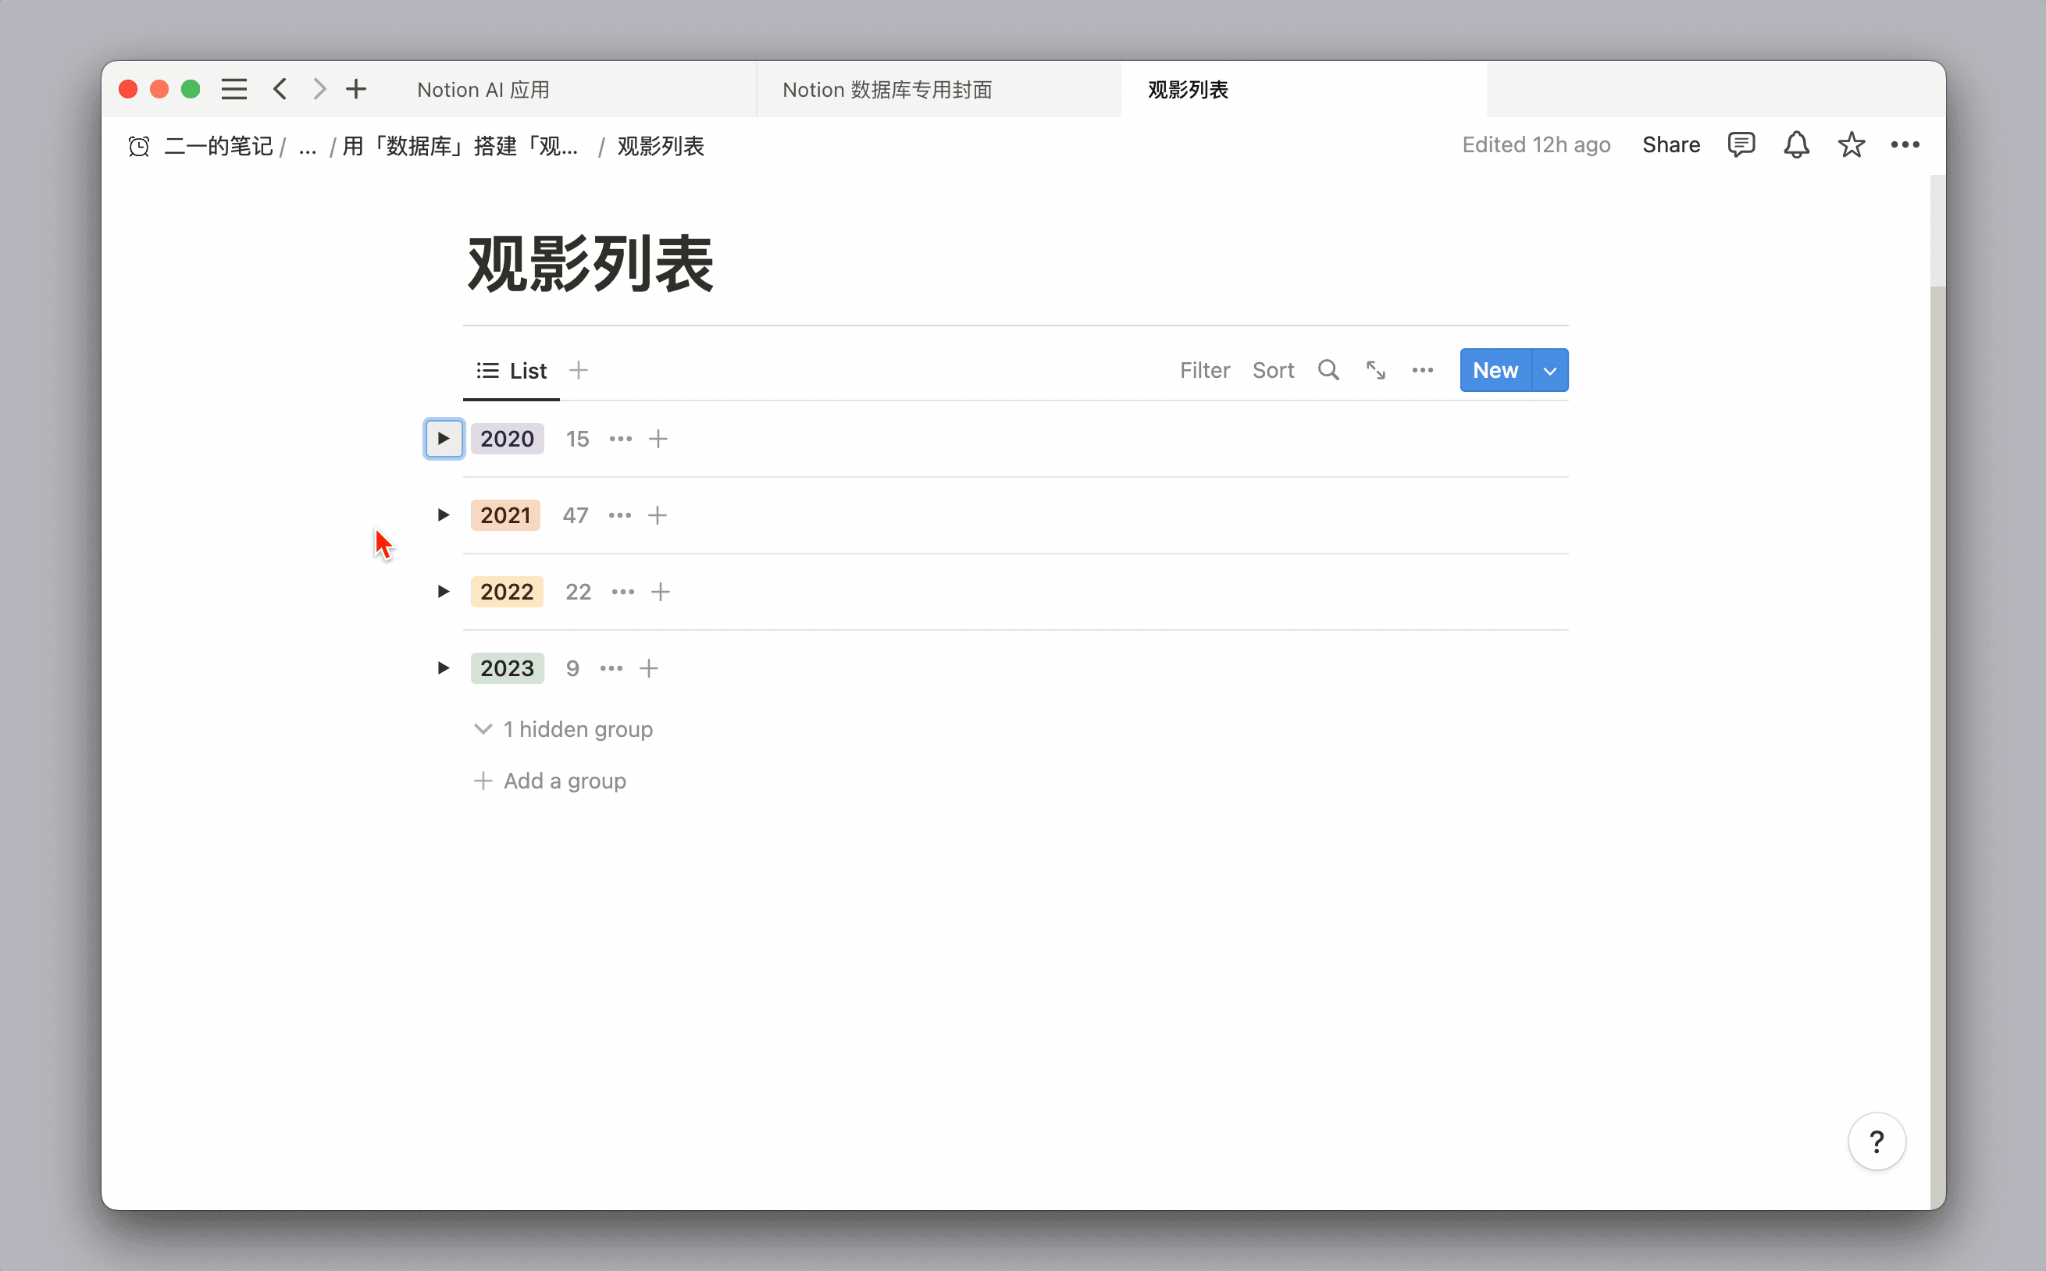The width and height of the screenshot is (2046, 1271).
Task: Open view options three dots next to search
Action: point(1422,370)
